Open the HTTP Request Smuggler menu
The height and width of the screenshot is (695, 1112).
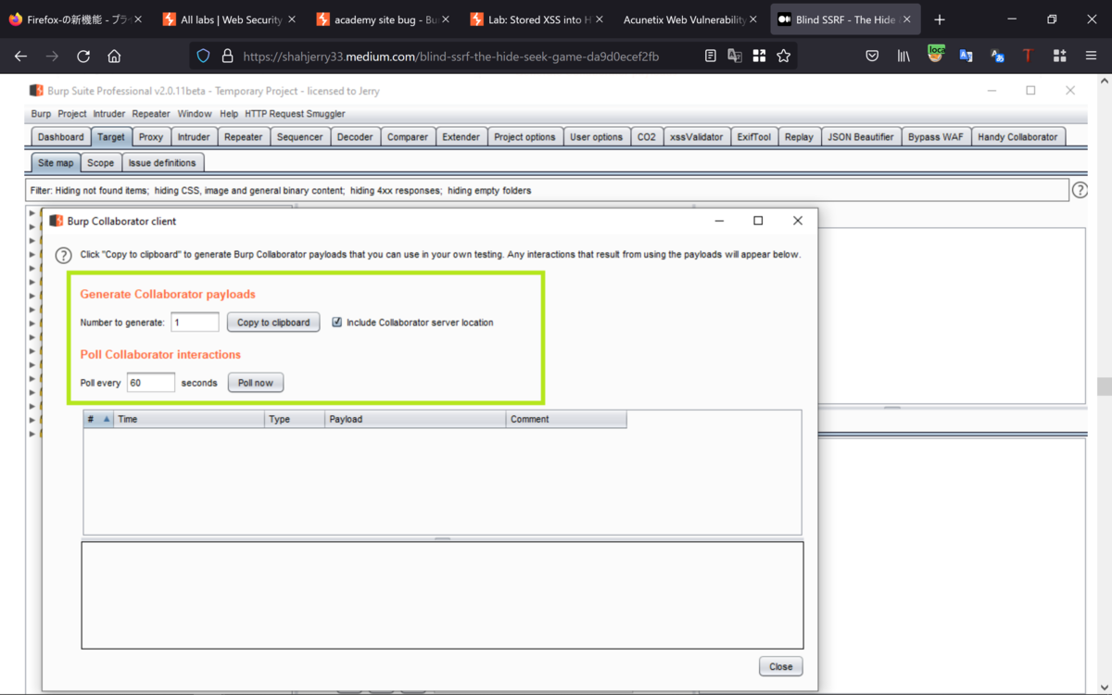[x=295, y=113]
